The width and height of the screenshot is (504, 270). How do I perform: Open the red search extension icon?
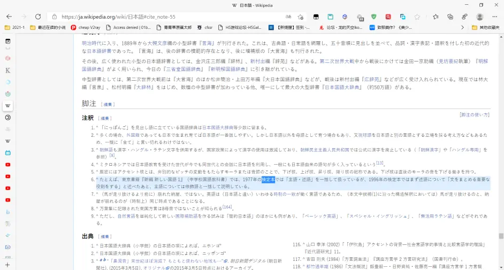point(388,17)
